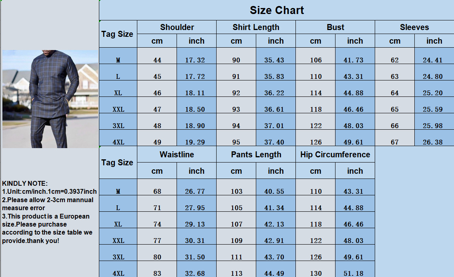The width and height of the screenshot is (454, 277).
Task: Select the Waistline column header
Action: (x=177, y=155)
